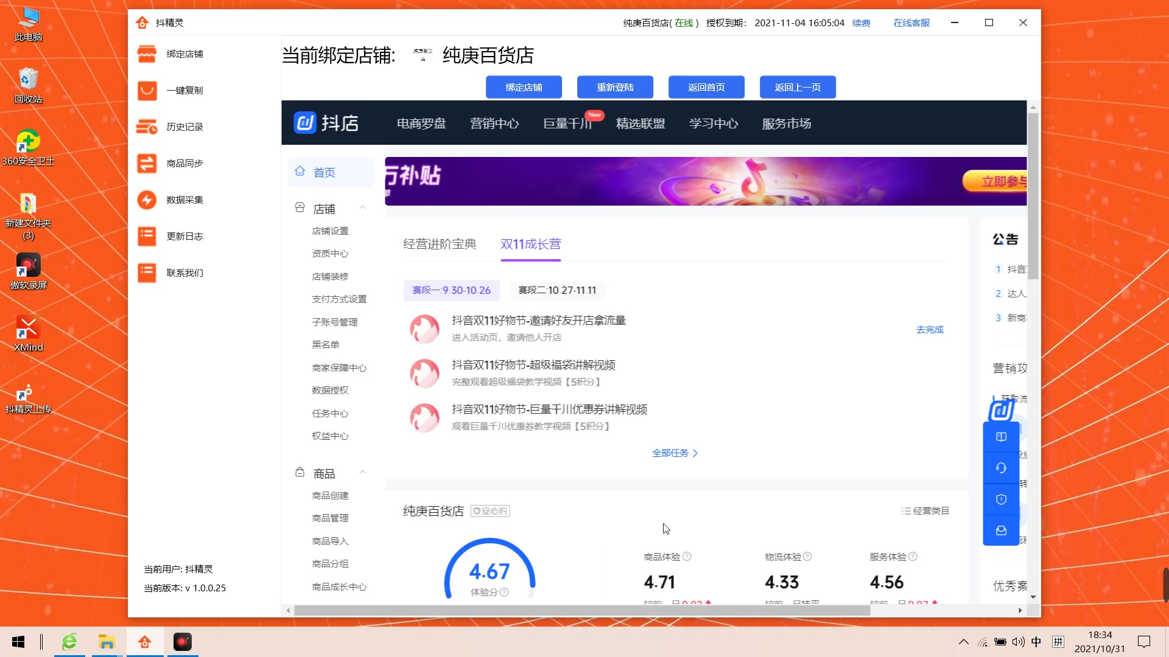Click the 安心购 badge
Viewport: 1169px width, 657px height.
[x=490, y=511]
